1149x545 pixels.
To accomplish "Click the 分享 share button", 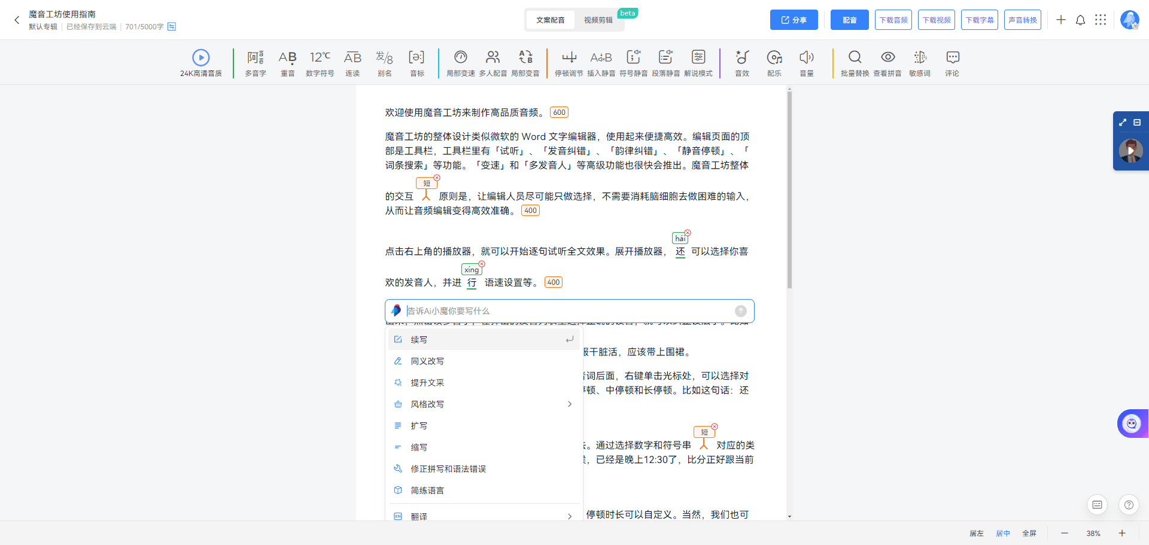I will click(x=794, y=20).
